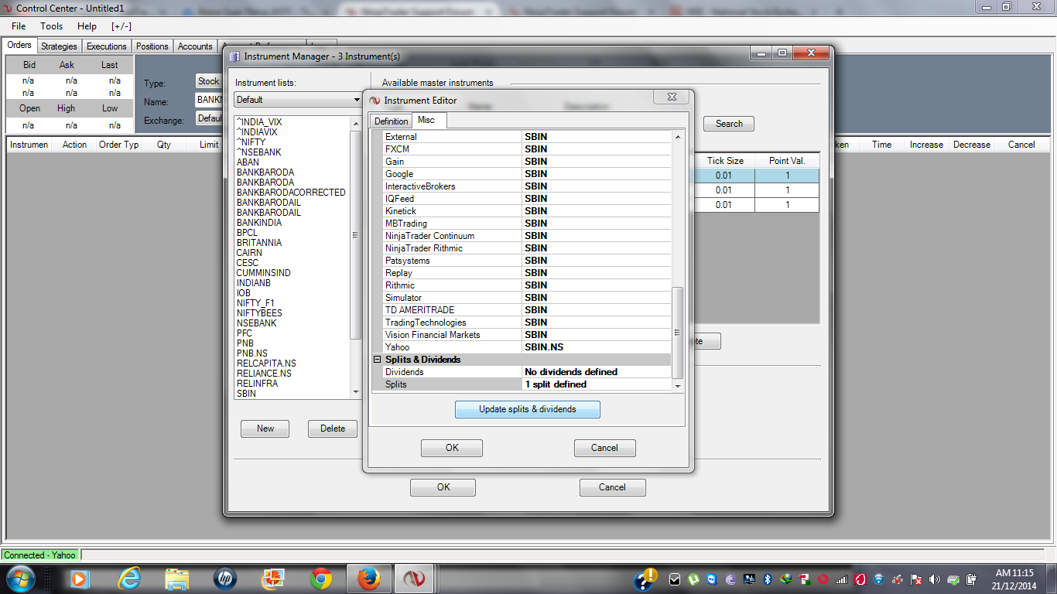This screenshot has height=594, width=1057.
Task: Open Windows Explorer folder icon in taskbar
Action: tap(177, 579)
